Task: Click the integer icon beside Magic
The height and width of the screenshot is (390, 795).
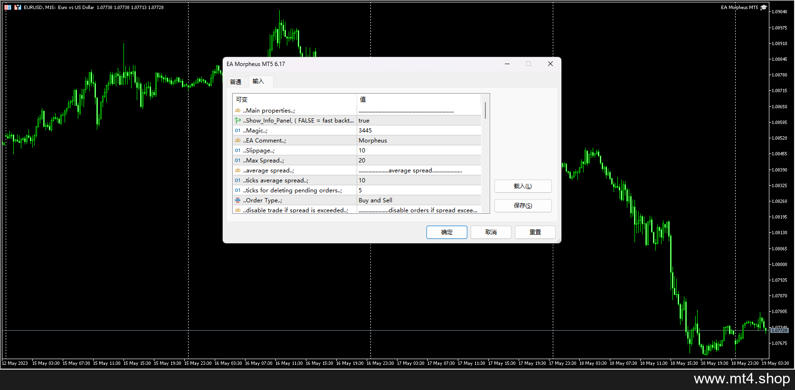Action: [237, 131]
